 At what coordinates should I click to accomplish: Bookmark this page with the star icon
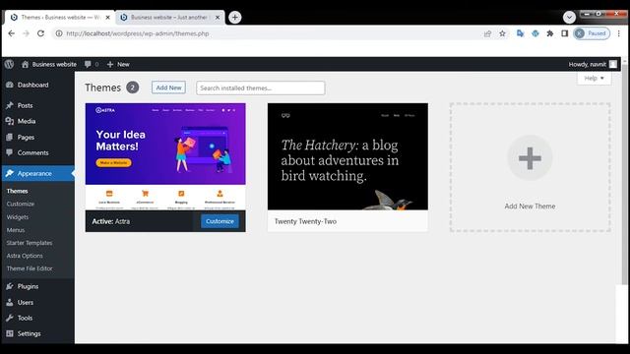[x=502, y=33]
